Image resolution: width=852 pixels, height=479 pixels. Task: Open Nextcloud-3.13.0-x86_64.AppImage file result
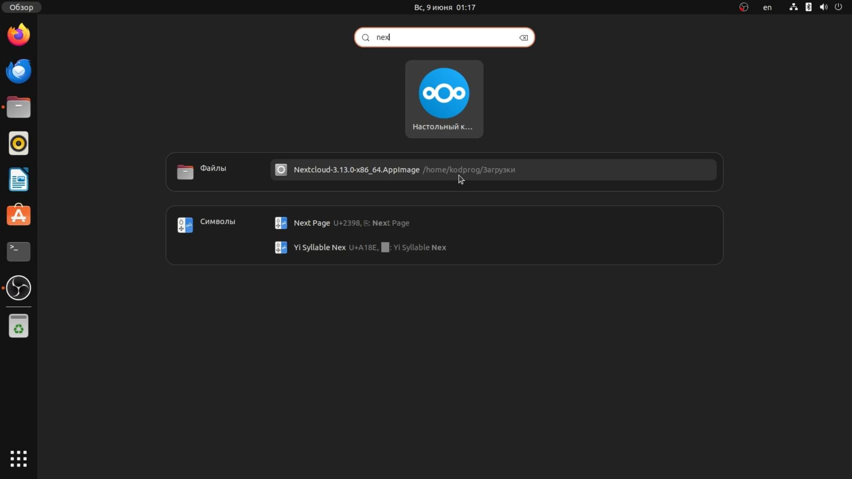pos(493,170)
